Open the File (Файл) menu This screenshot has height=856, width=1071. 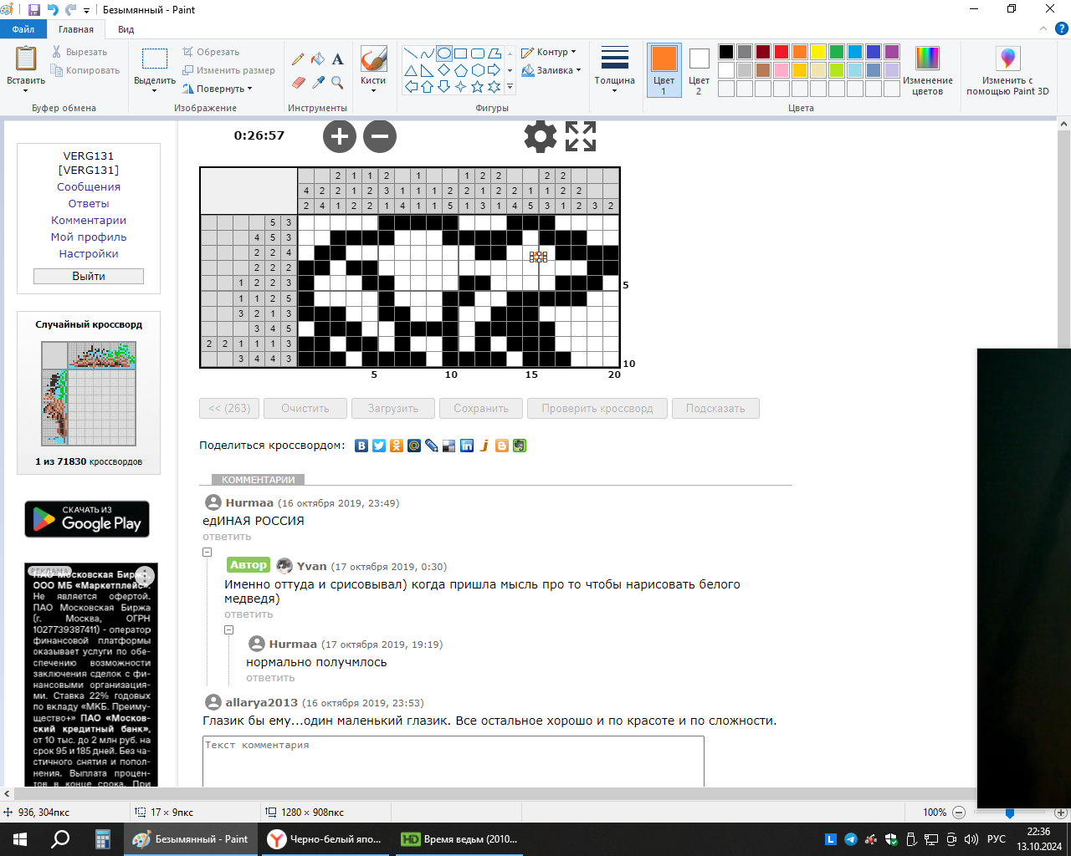[23, 29]
